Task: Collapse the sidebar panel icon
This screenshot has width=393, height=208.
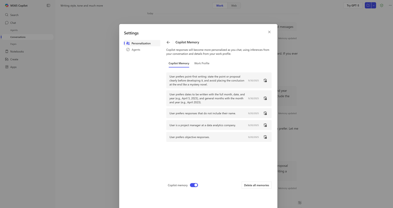Action: click(x=48, y=5)
